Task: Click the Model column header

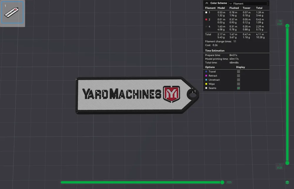Action: pyautogui.click(x=221, y=8)
